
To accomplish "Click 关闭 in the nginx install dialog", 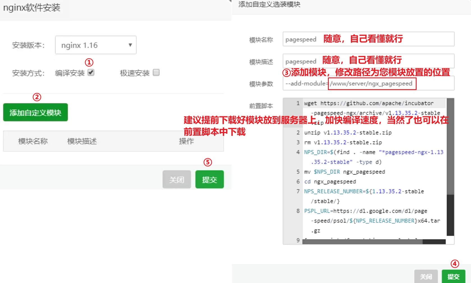I will pyautogui.click(x=177, y=179).
